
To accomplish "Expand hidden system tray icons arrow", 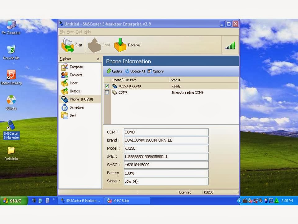I will pyautogui.click(x=239, y=201).
